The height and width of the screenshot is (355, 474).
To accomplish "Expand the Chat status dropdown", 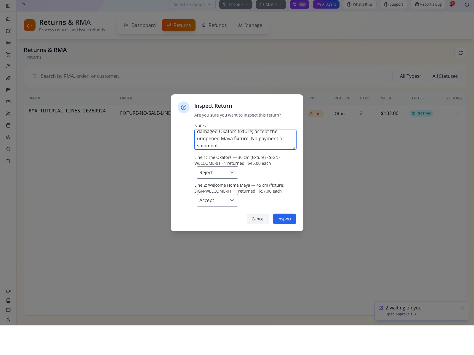I will 271,4.
